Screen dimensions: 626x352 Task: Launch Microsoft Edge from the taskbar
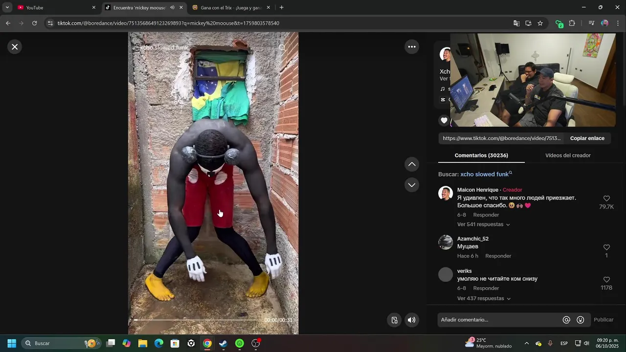click(x=159, y=343)
